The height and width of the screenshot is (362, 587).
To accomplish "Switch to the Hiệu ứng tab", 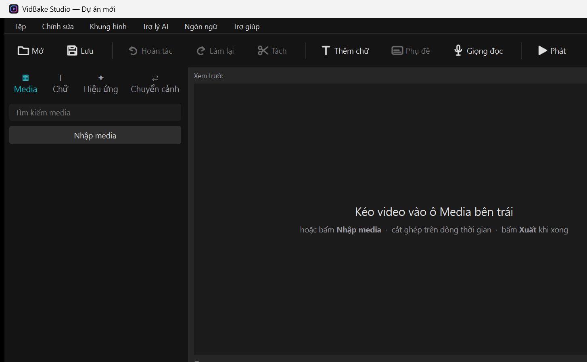I will 101,84.
